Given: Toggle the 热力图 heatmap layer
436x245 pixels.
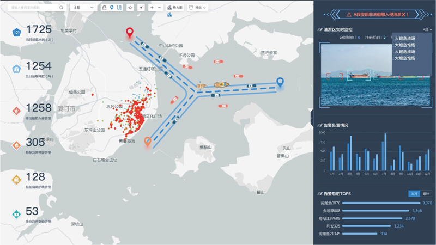Looking at the screenshot, I should coord(175,8).
